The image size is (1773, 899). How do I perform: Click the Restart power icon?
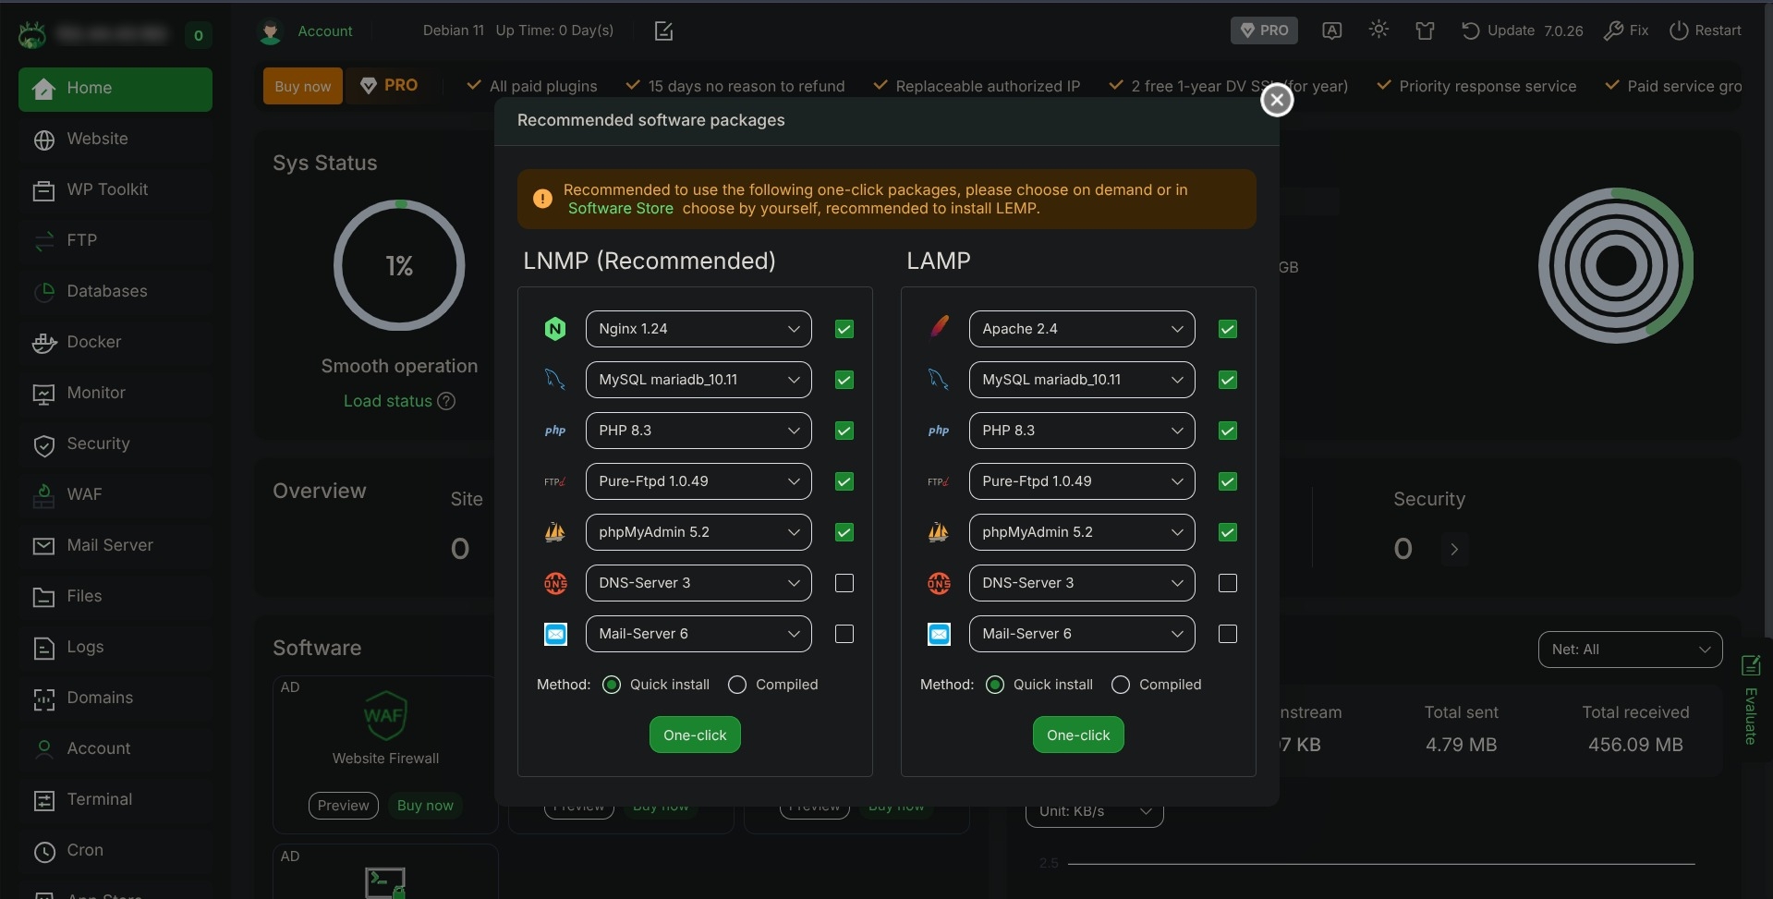click(x=1679, y=30)
